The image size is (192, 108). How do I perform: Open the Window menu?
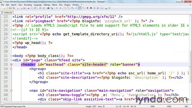pos(76,5)
